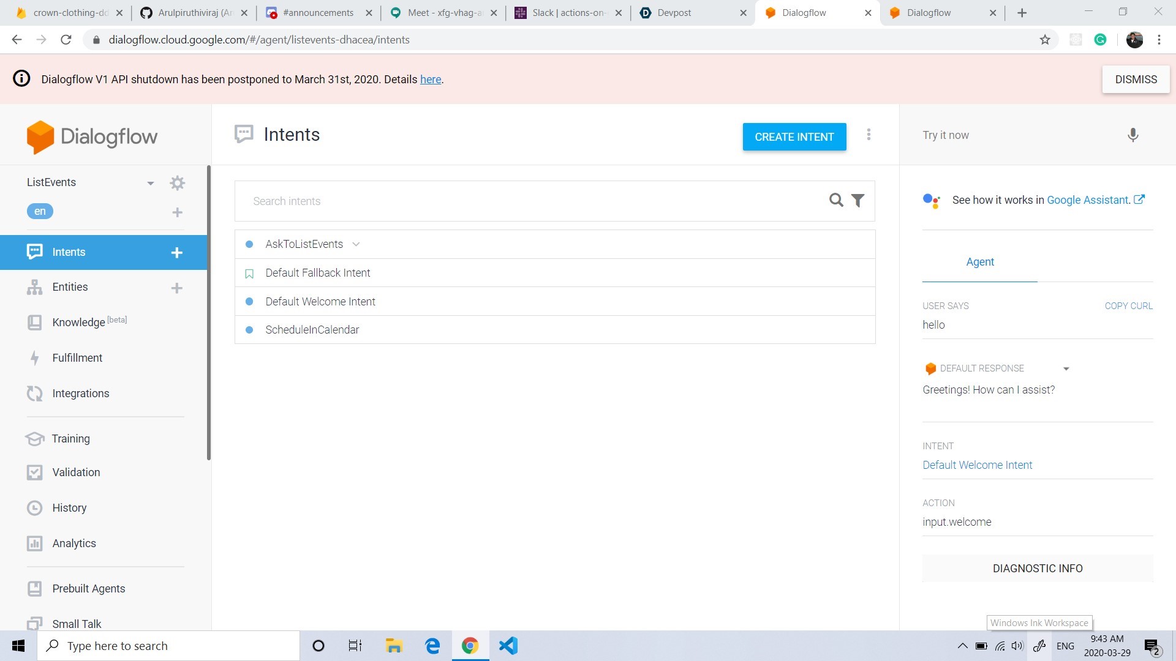Expand the Default Response dropdown

[x=1066, y=369]
